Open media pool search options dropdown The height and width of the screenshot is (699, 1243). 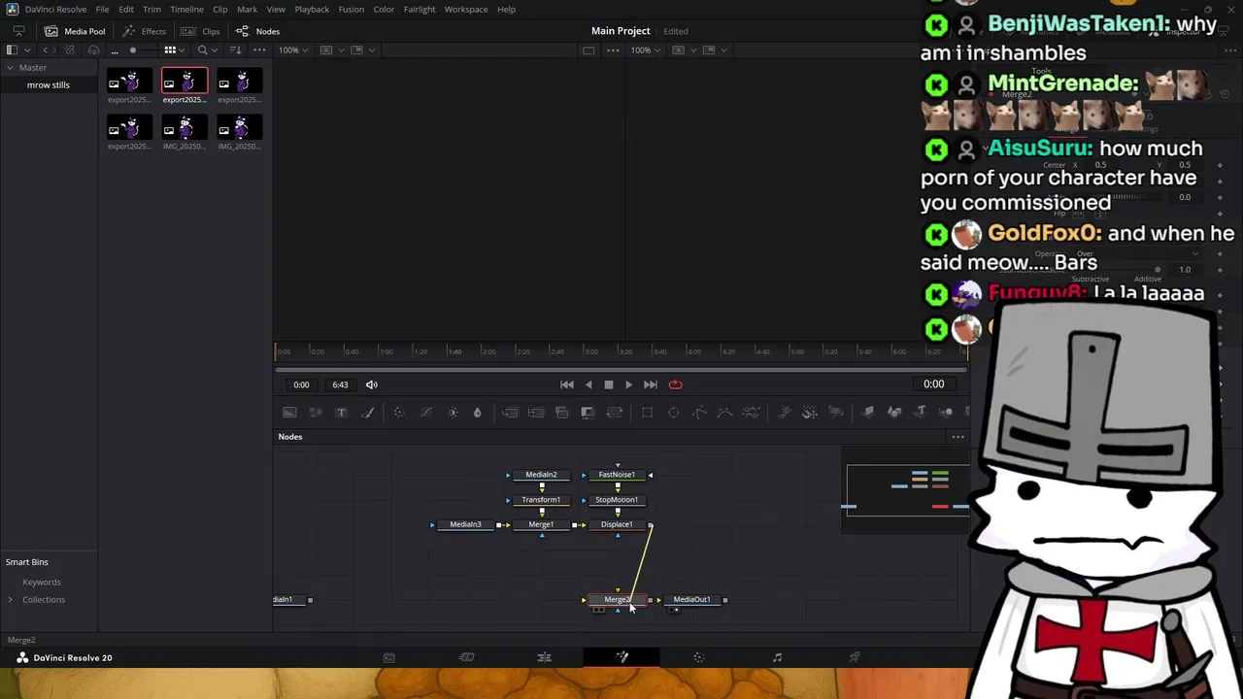point(206,50)
